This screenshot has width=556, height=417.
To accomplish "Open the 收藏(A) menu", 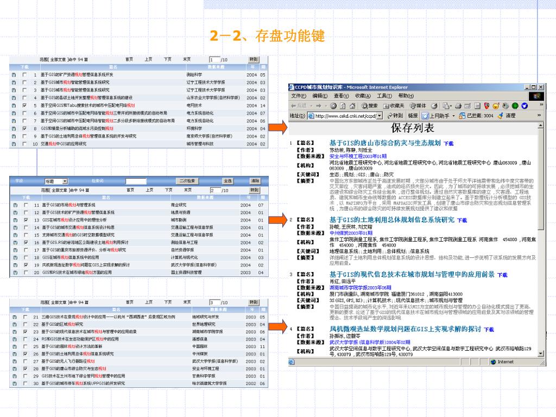I will point(363,96).
